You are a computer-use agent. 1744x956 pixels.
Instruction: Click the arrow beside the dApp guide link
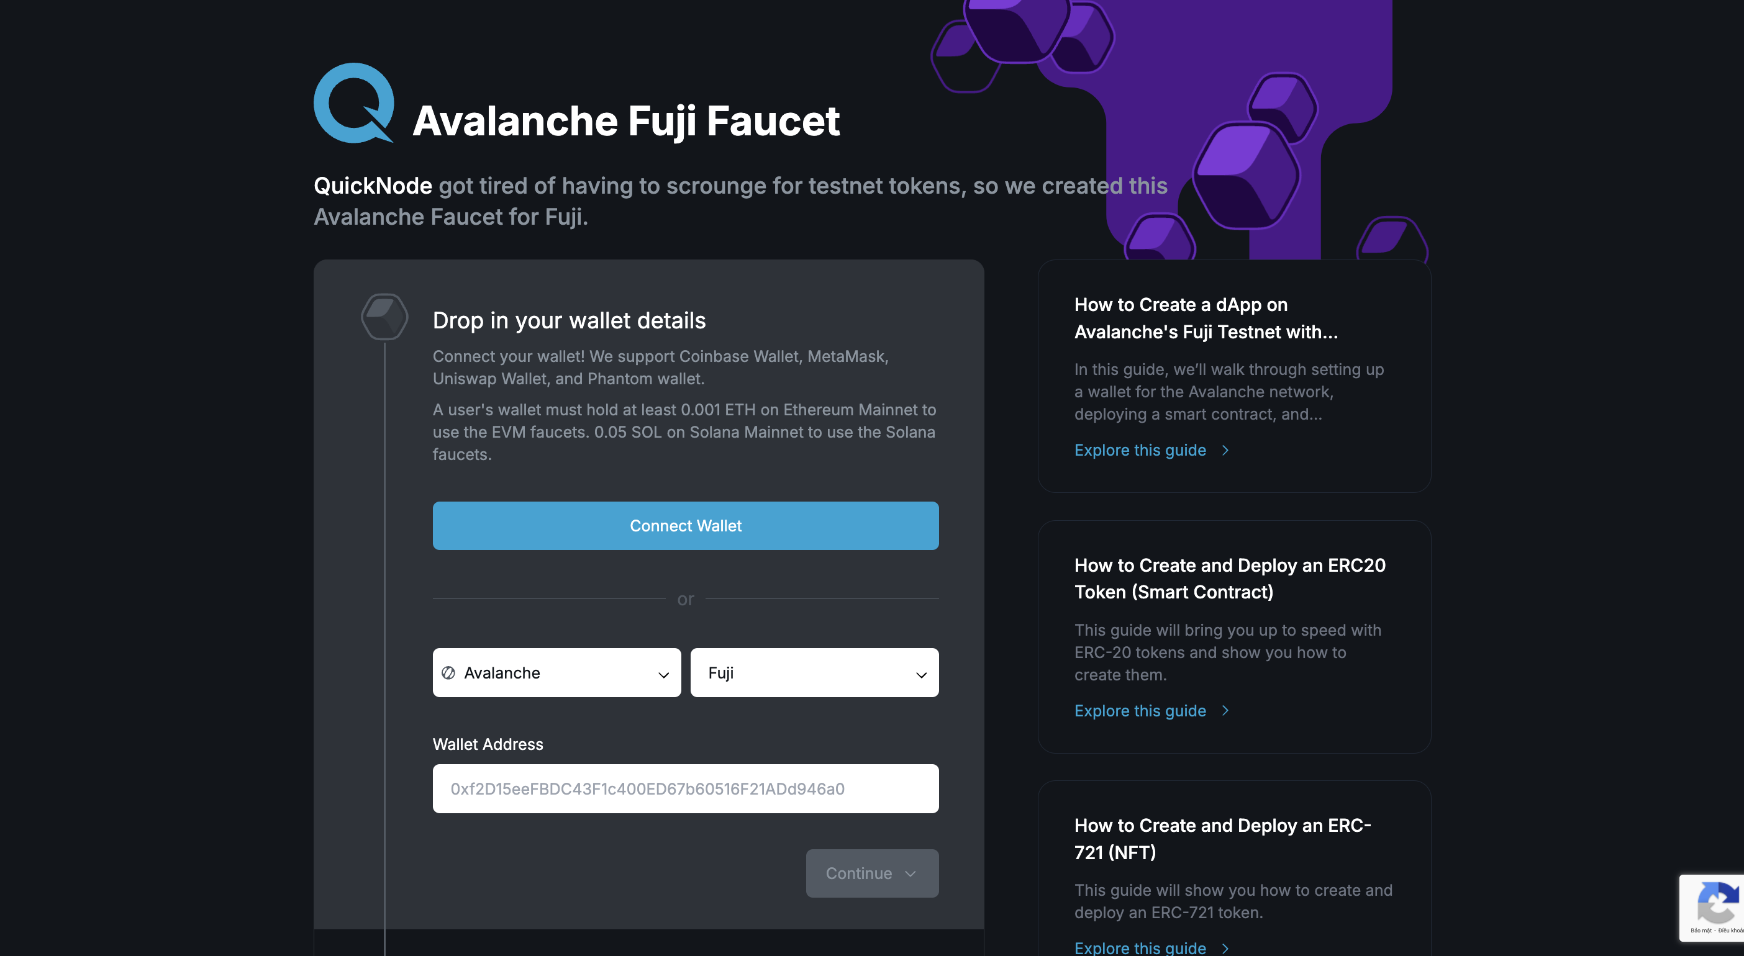click(x=1225, y=451)
